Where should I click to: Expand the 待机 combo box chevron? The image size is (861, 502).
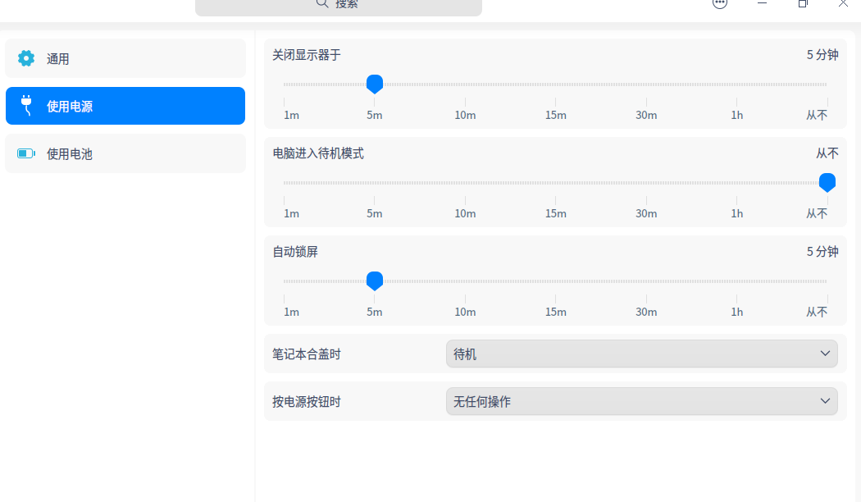(826, 354)
